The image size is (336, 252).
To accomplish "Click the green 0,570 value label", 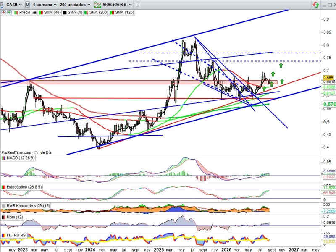I will pos(330,104).
